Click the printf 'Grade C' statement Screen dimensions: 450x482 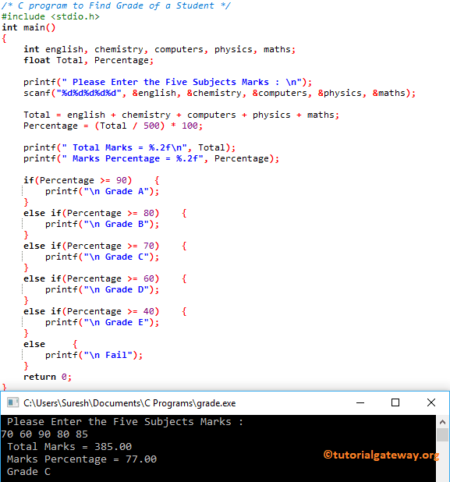pyautogui.click(x=102, y=257)
